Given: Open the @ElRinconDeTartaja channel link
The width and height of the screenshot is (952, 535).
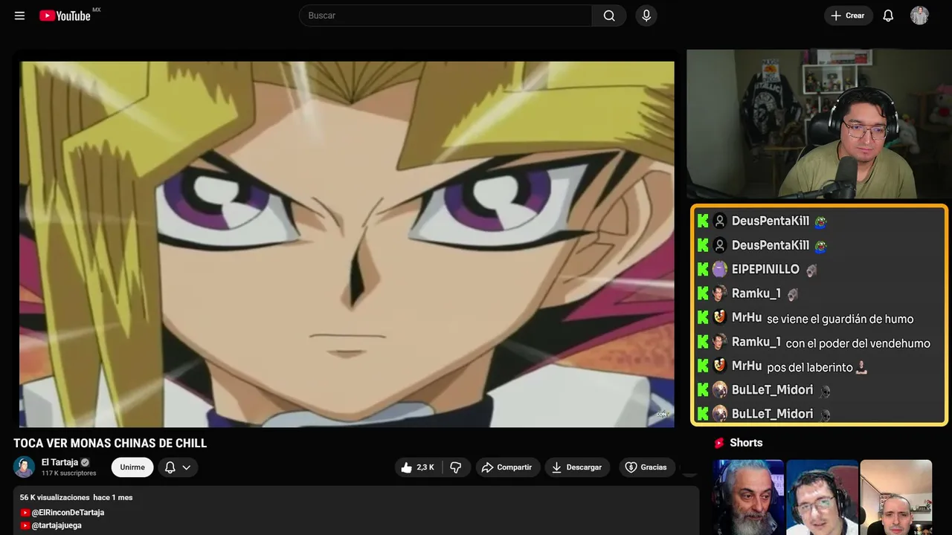Looking at the screenshot, I should 68,513.
